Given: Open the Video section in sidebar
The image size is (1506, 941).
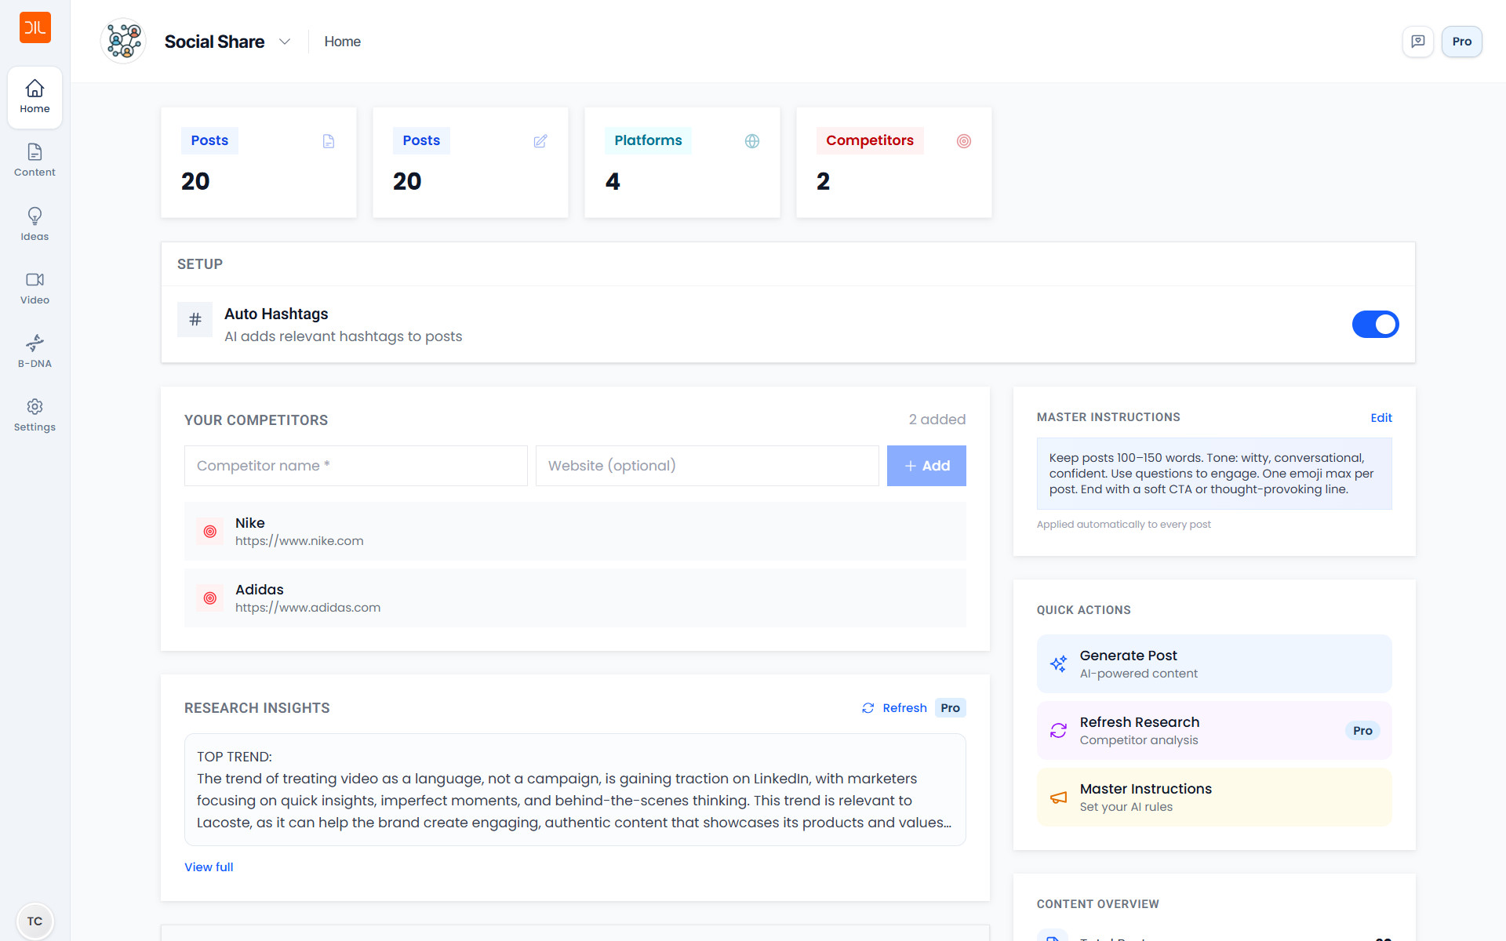Looking at the screenshot, I should pos(35,288).
